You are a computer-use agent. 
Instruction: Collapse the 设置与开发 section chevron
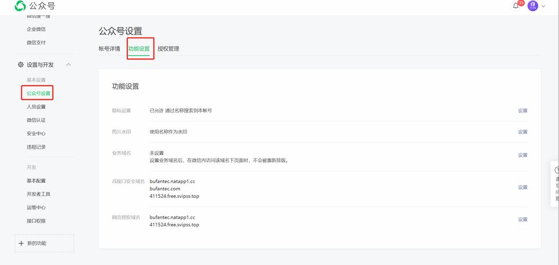click(69, 65)
